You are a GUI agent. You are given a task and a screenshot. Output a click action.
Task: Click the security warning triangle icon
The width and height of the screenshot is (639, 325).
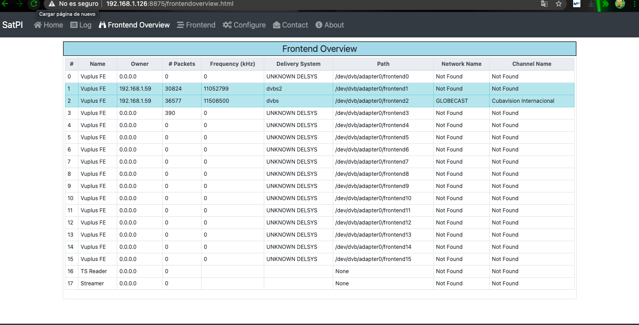[x=52, y=4]
